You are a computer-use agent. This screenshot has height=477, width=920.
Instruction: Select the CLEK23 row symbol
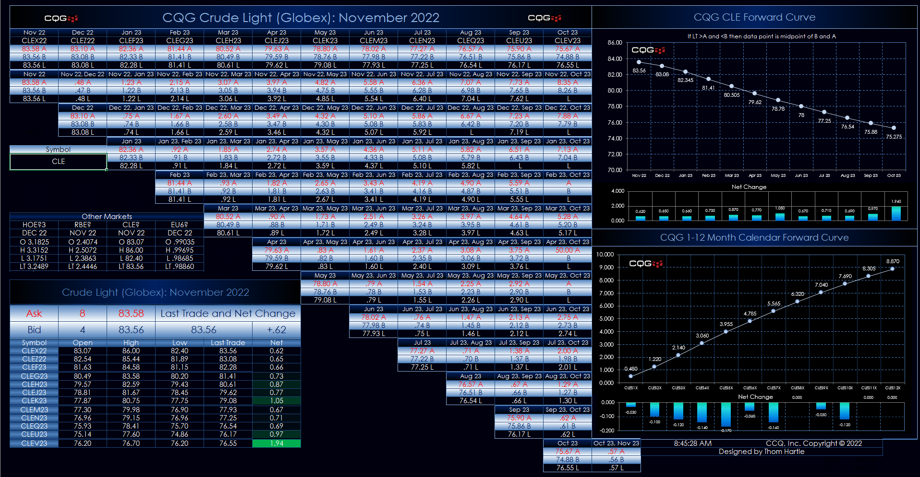tap(34, 401)
